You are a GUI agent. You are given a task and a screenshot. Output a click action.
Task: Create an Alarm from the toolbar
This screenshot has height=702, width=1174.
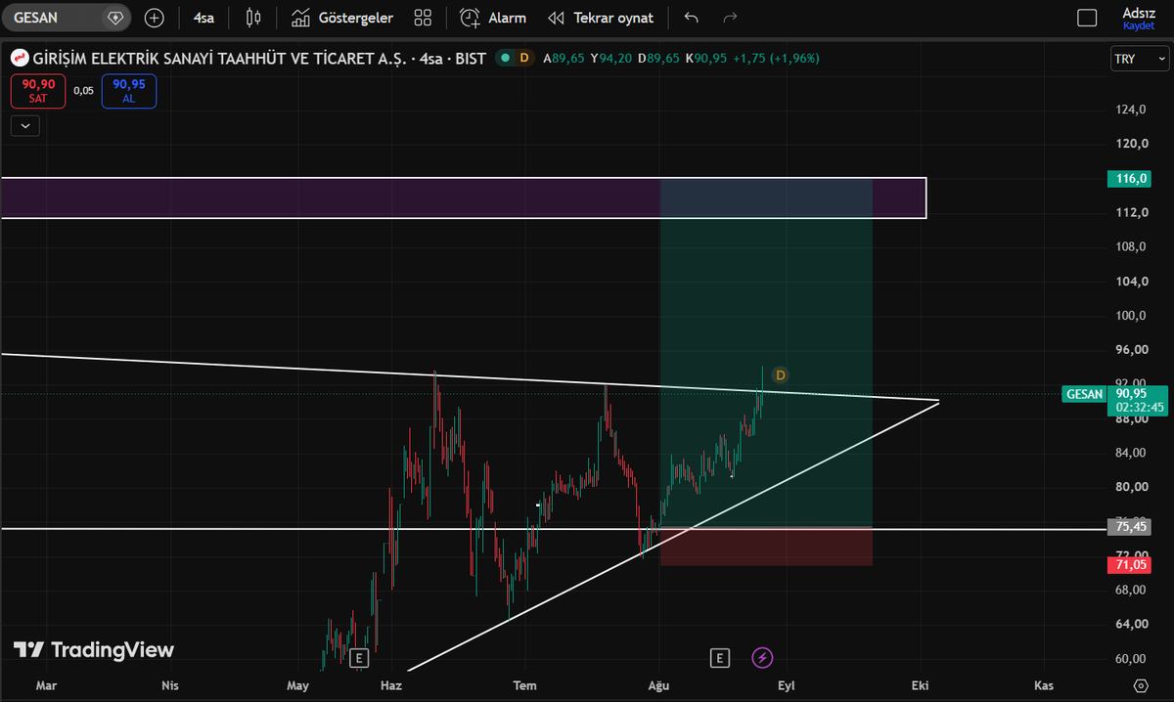pyautogui.click(x=493, y=18)
